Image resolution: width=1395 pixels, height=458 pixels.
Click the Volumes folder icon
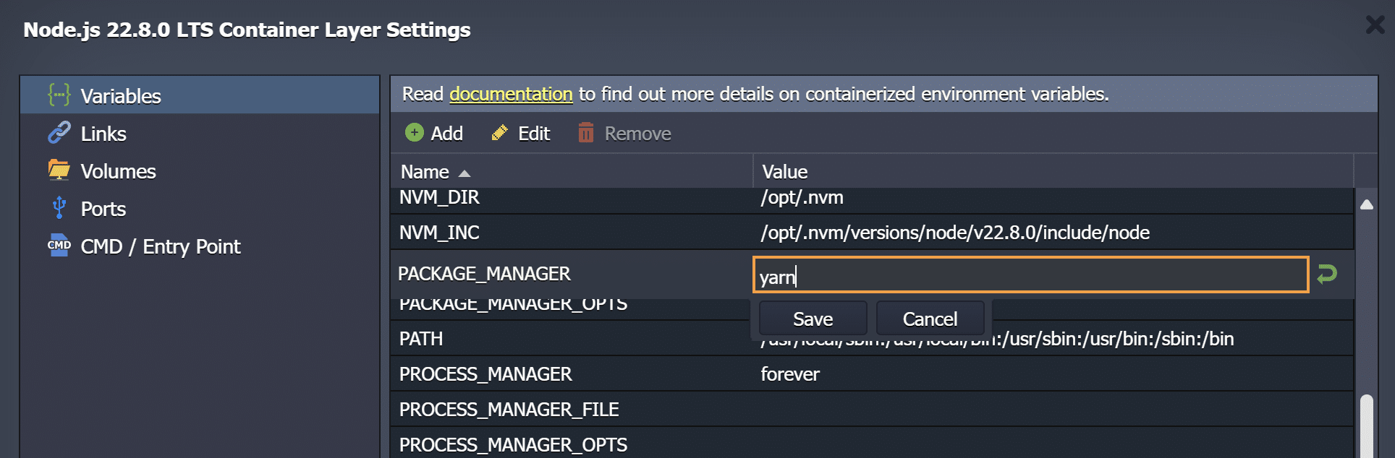59,170
